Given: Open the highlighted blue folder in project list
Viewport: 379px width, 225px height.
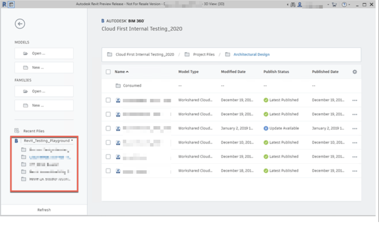Looking at the screenshot, I should pos(50,157).
